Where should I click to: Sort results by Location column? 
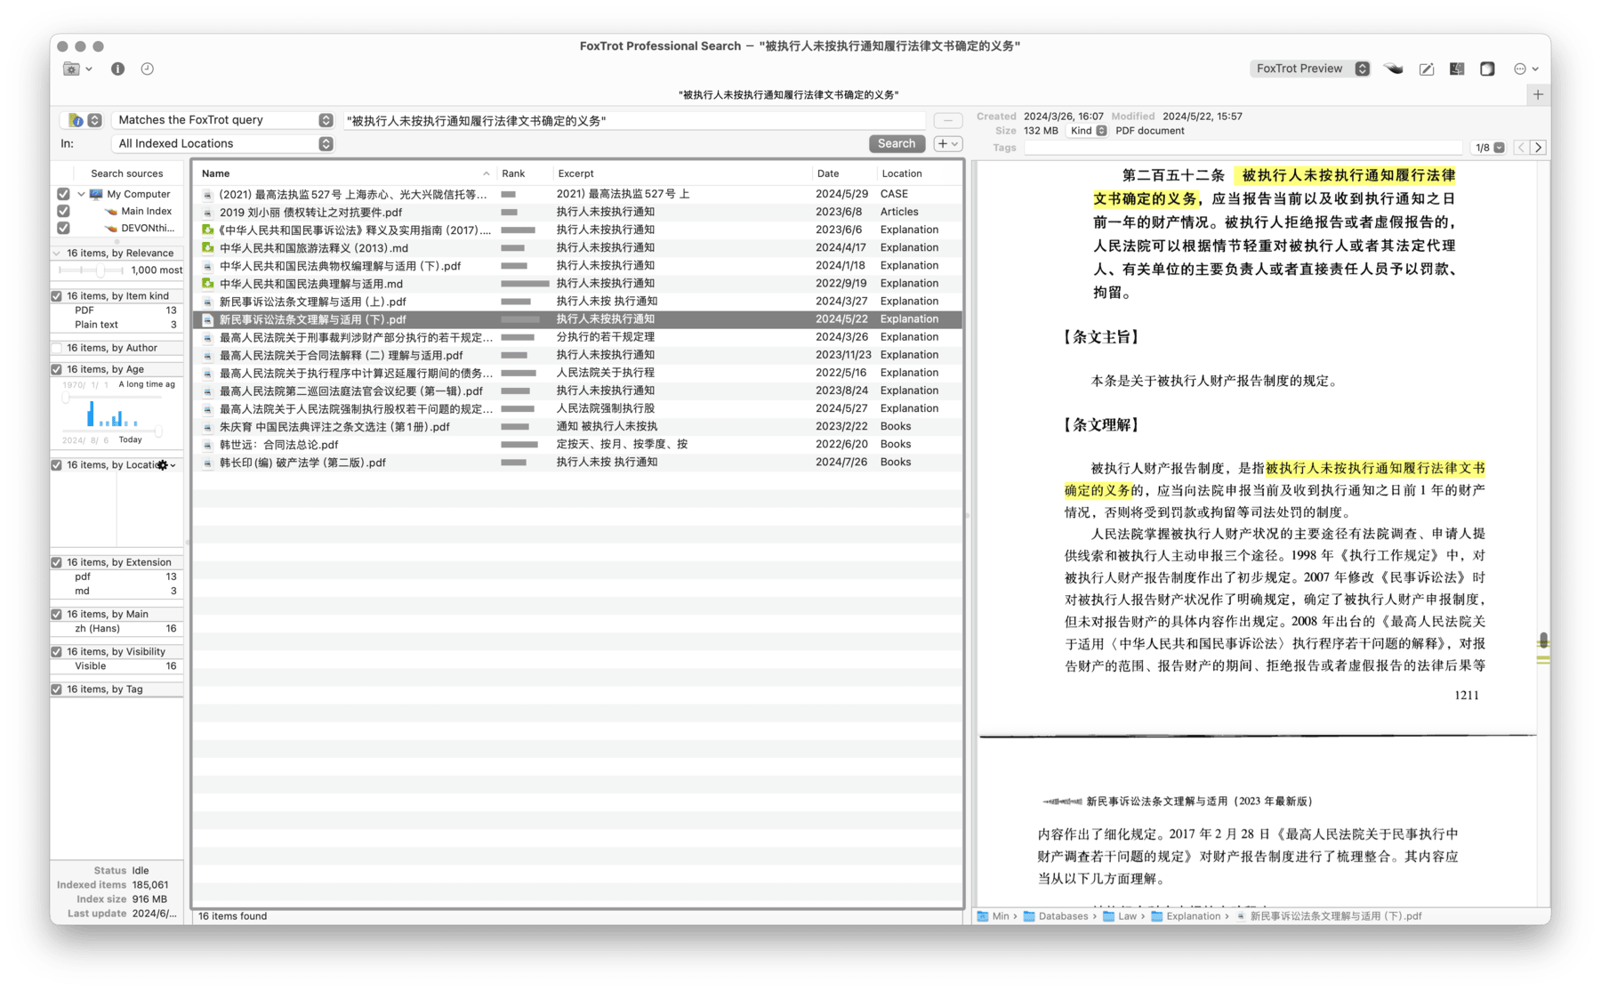click(919, 173)
